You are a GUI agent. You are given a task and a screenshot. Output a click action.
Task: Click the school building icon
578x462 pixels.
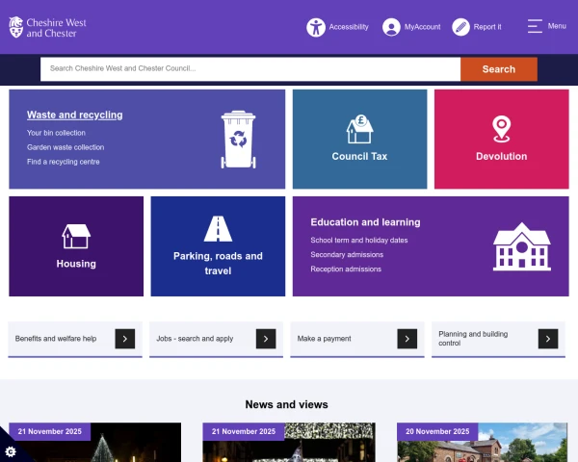point(522,246)
